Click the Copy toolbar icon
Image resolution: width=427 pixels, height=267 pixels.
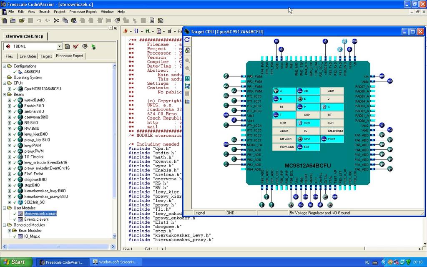click(x=65, y=20)
